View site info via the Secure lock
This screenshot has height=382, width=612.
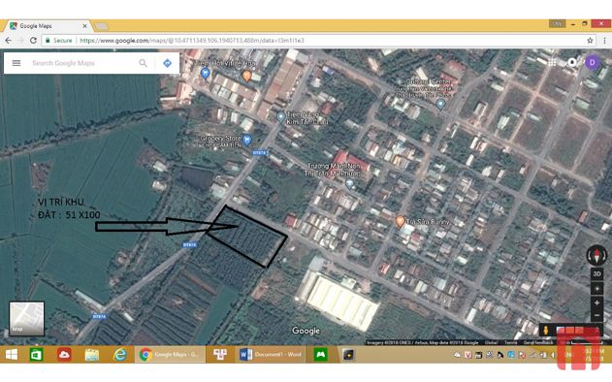click(x=59, y=40)
